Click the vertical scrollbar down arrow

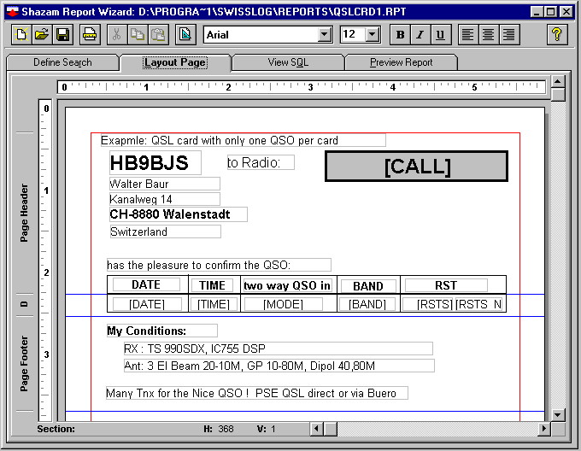click(557, 414)
